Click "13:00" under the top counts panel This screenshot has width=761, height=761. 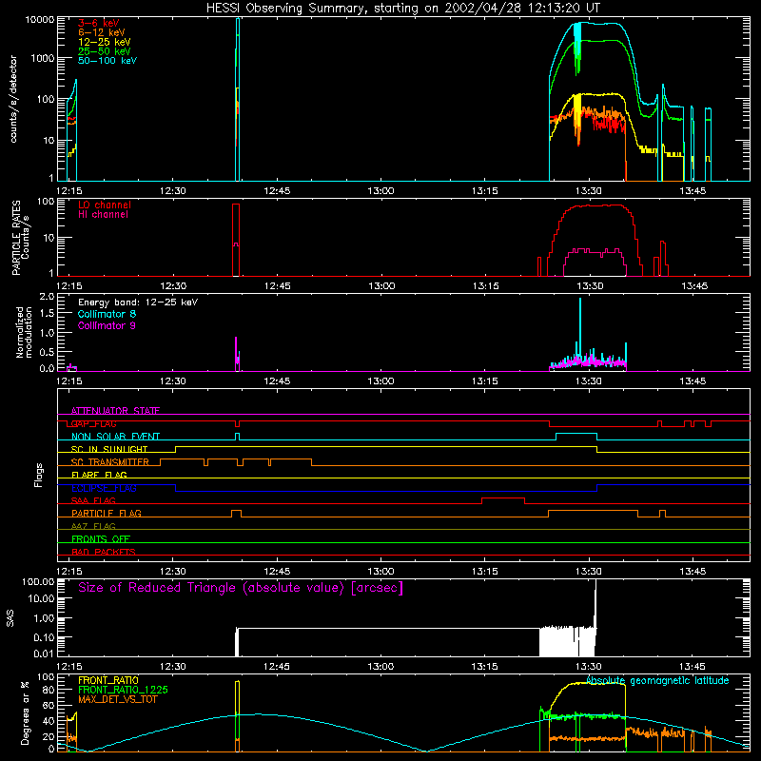(x=381, y=191)
